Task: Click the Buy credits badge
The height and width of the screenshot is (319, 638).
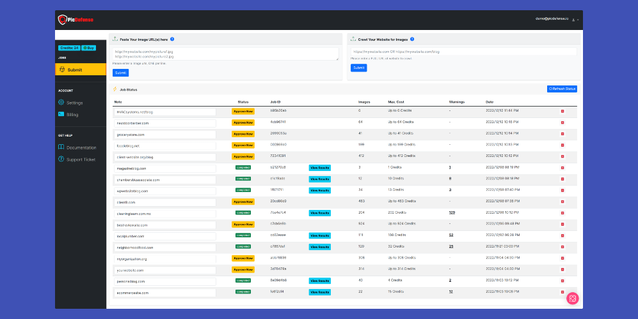Action: coord(89,48)
